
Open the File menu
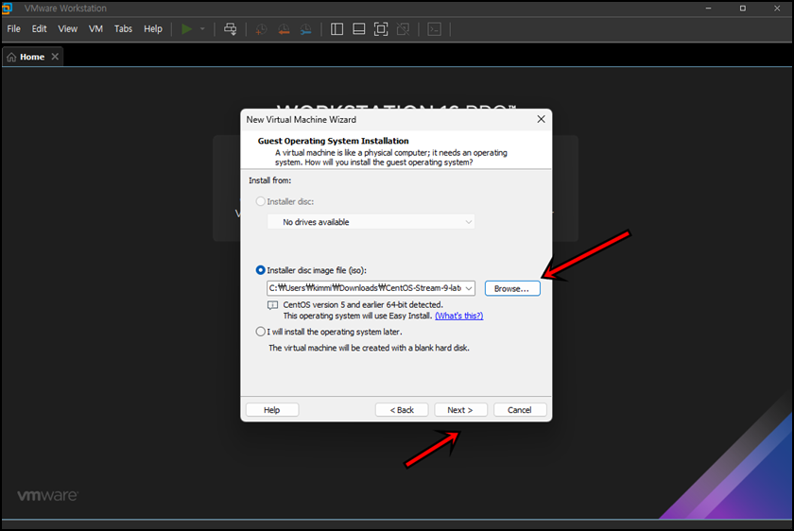click(x=13, y=29)
